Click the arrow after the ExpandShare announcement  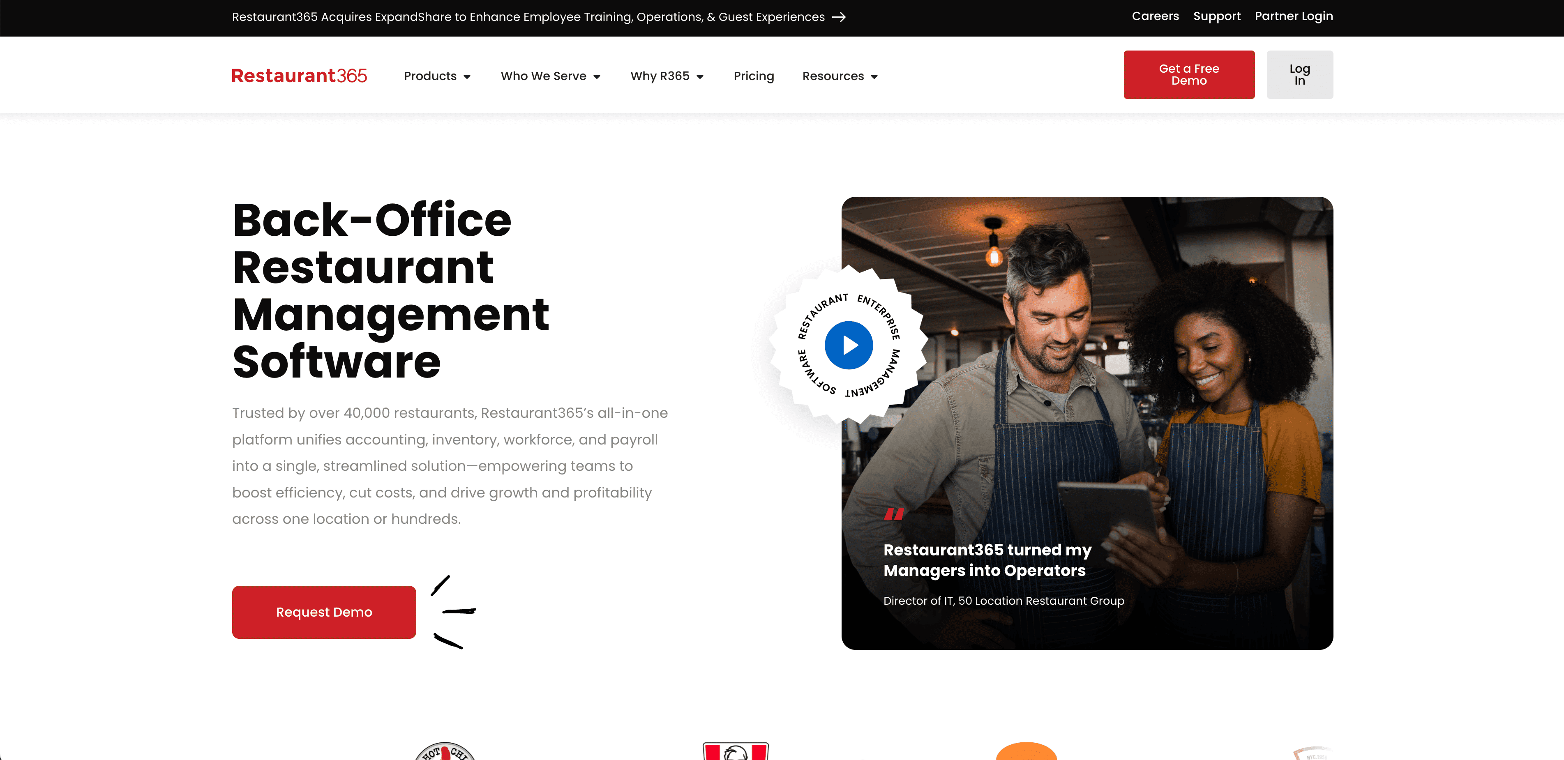839,17
